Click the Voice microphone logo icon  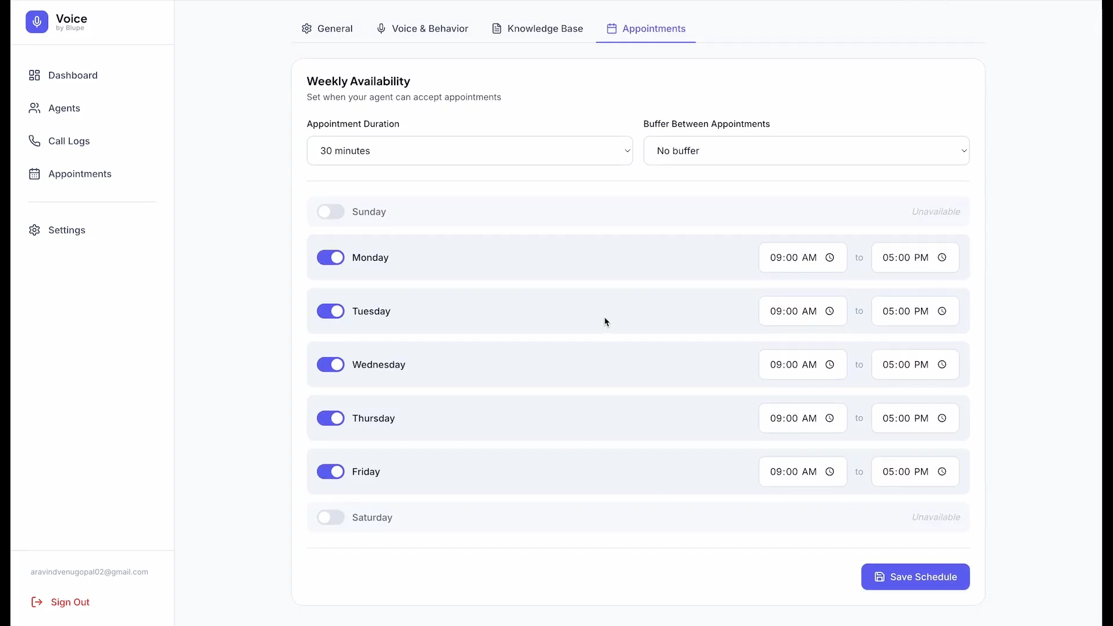[x=37, y=22]
